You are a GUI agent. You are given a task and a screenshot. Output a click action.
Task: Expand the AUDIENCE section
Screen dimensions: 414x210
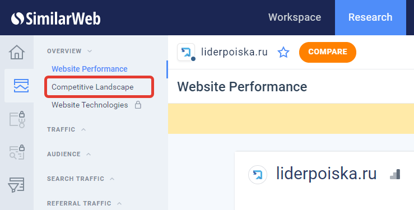click(69, 154)
